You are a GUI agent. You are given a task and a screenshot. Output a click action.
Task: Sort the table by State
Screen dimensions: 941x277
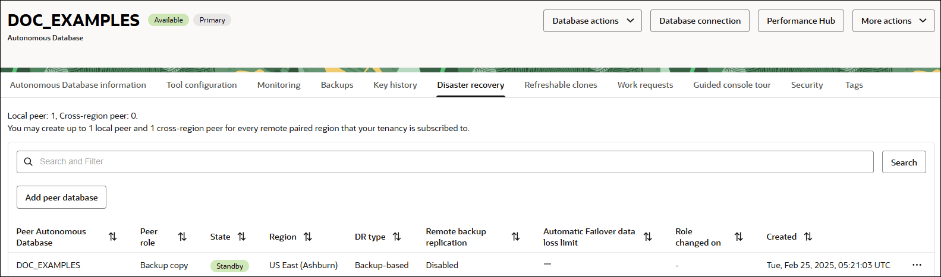click(242, 237)
